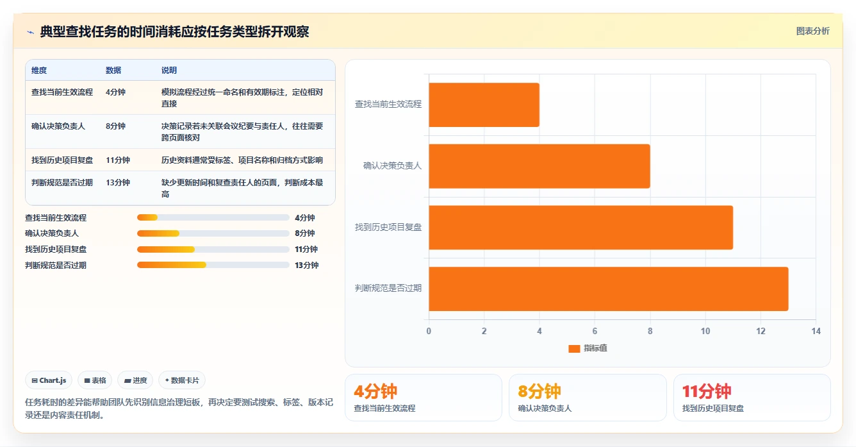Click table cell 找到历史项目复盘
This screenshot has height=447, width=856.
click(x=62, y=160)
